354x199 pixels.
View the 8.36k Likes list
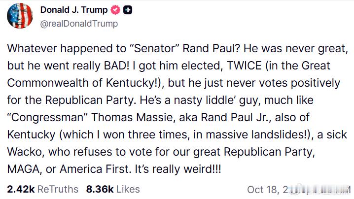tap(113, 189)
